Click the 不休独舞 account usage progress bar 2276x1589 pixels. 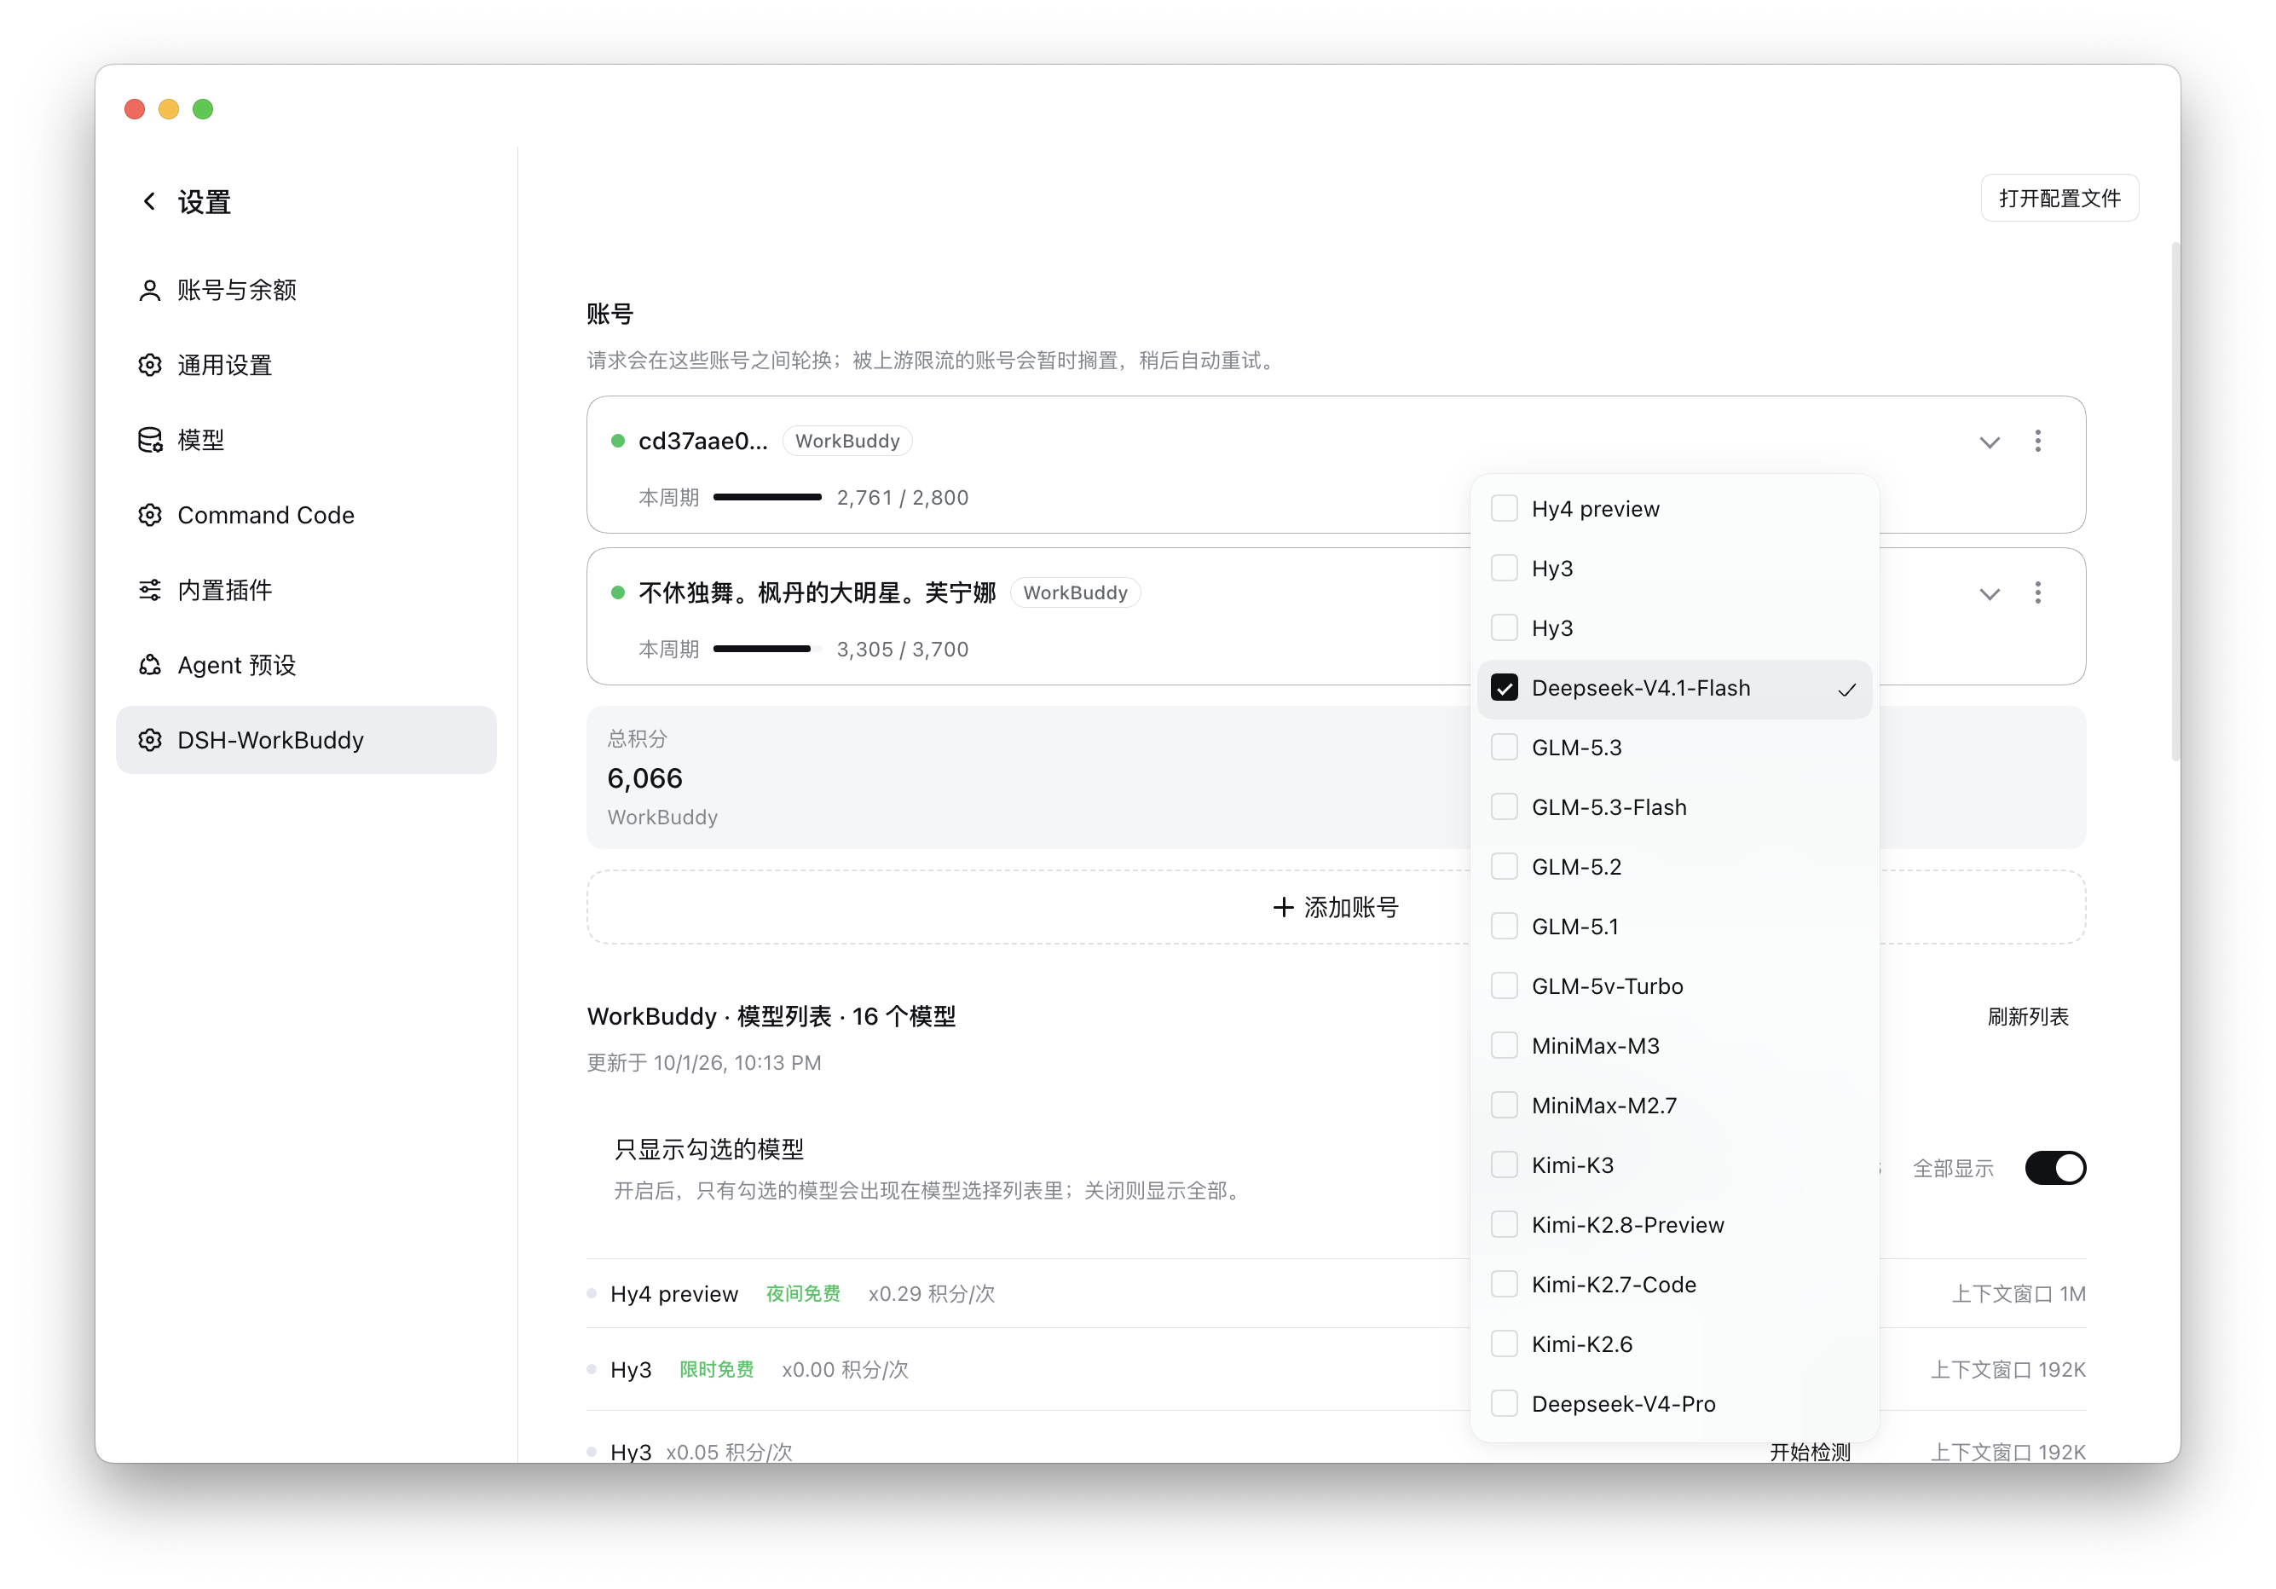tap(767, 650)
